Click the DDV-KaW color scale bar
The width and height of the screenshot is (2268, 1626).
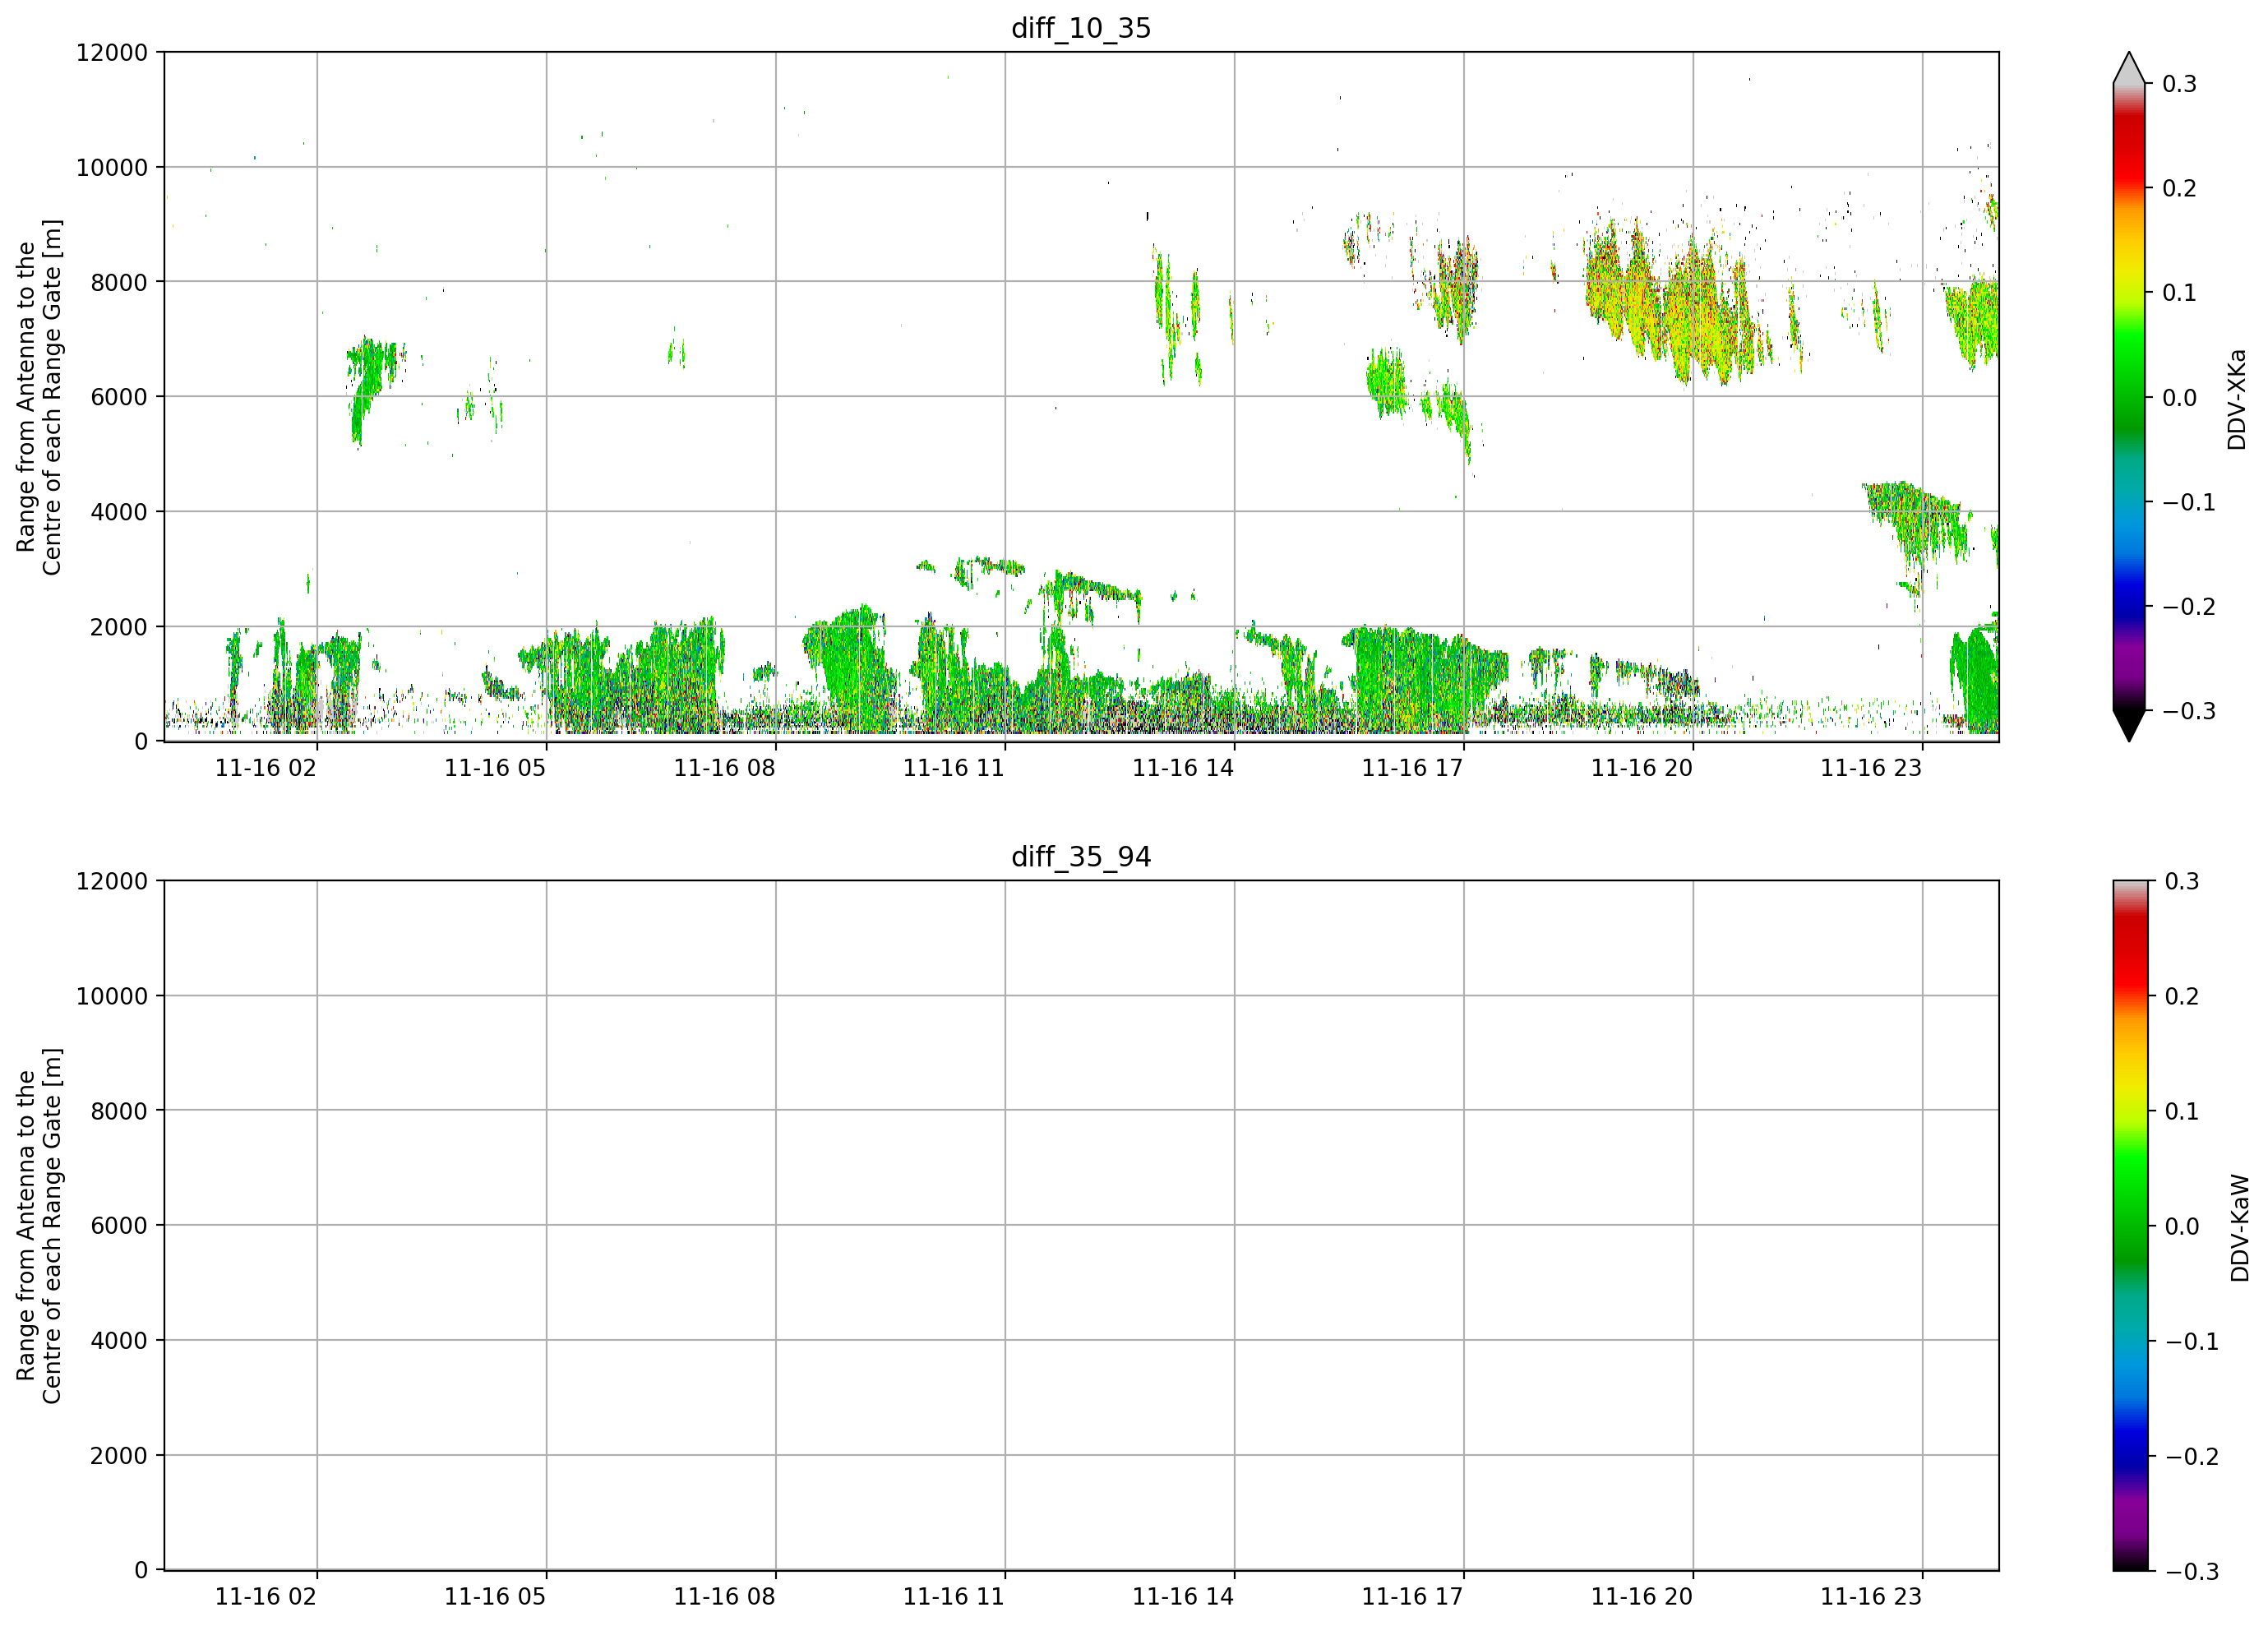(x=2129, y=1225)
